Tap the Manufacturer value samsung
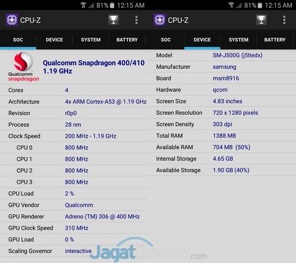296x263 pixels. click(x=224, y=67)
